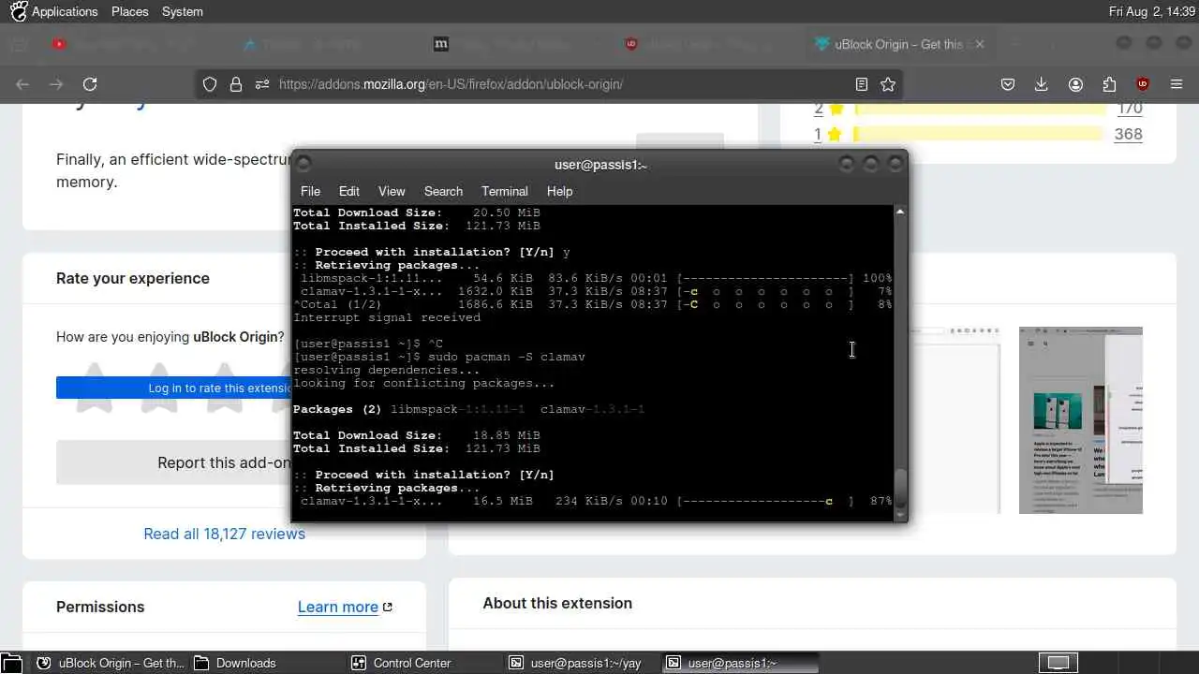Click the two-star rating bar
The height and width of the screenshot is (674, 1199).
point(980,109)
